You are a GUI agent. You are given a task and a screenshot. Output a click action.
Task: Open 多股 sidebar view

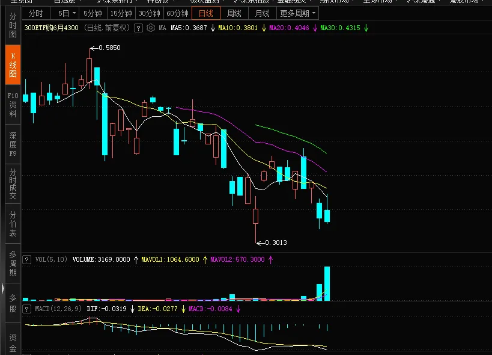click(13, 303)
